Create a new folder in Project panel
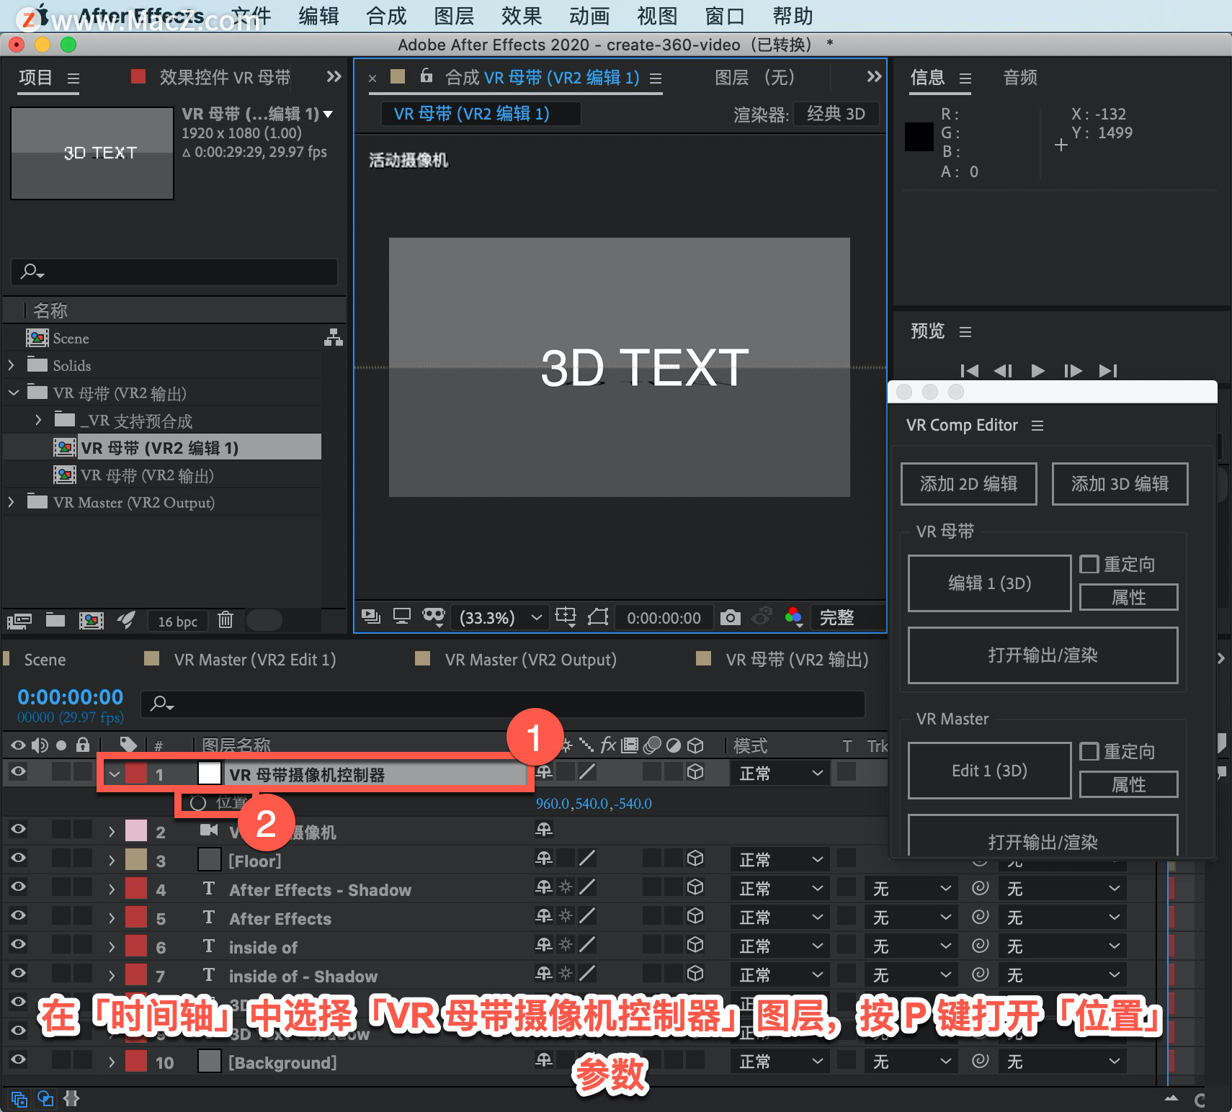This screenshot has height=1112, width=1232. [x=55, y=619]
